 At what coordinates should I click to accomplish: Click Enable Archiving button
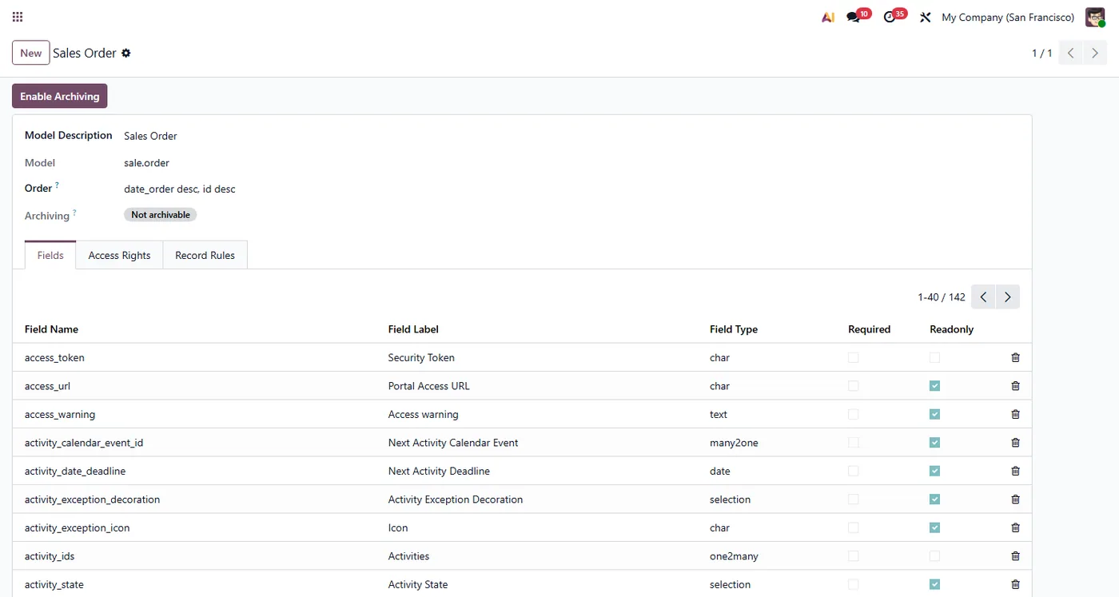60,96
